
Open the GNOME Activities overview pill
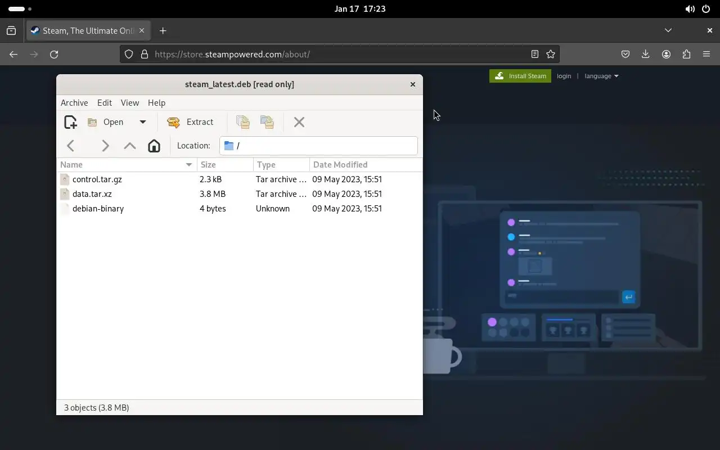tap(20, 9)
